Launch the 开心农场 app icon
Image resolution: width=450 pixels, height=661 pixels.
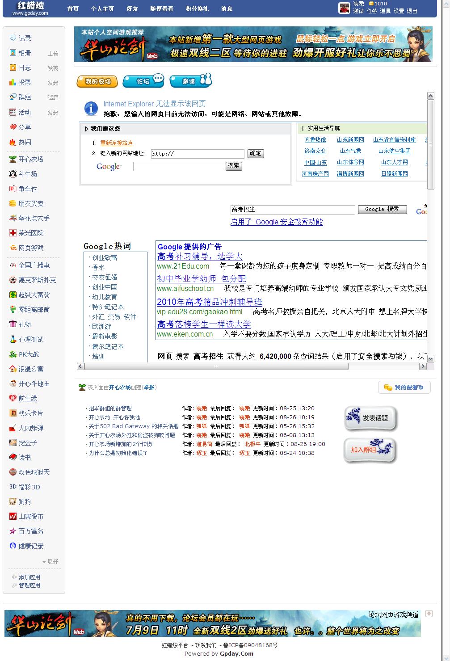pyautogui.click(x=13, y=159)
